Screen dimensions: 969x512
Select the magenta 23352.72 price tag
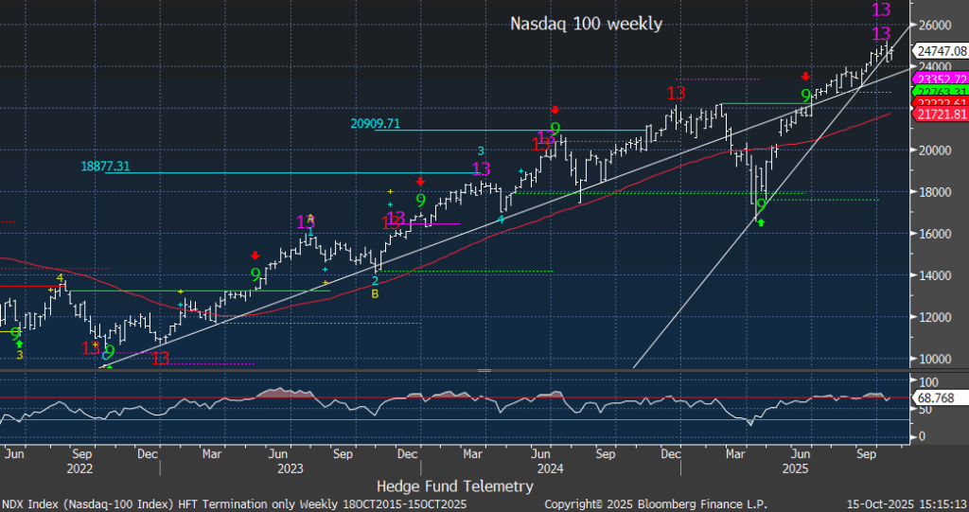(943, 79)
